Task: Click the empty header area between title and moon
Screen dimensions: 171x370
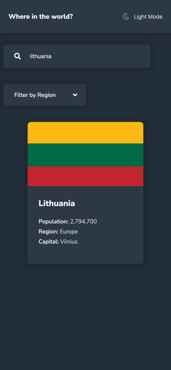Action: tap(98, 17)
